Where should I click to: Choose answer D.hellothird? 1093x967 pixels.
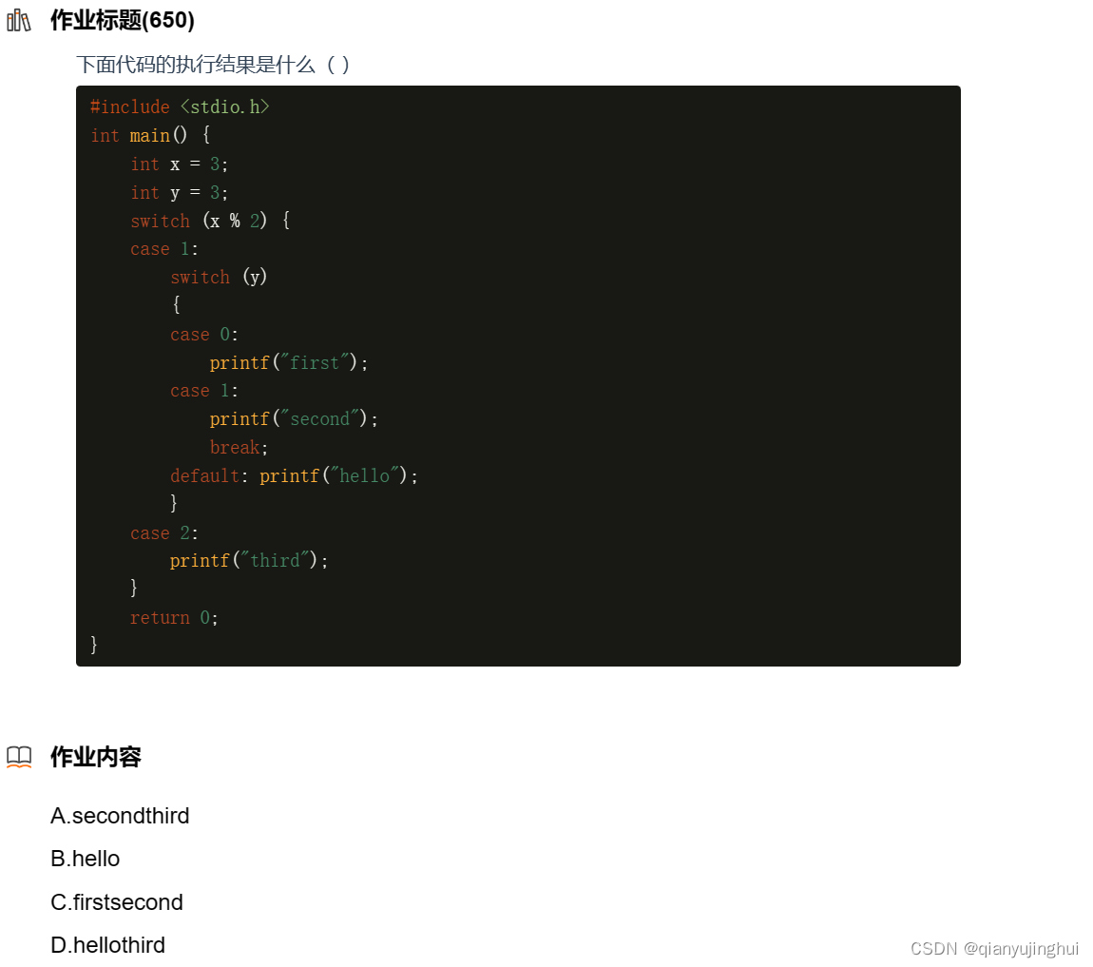tap(108, 945)
